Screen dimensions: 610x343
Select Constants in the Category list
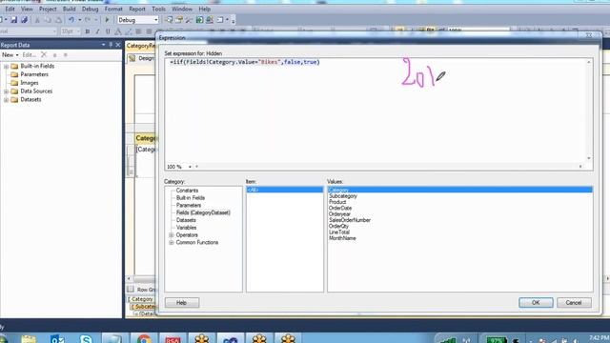click(x=187, y=191)
